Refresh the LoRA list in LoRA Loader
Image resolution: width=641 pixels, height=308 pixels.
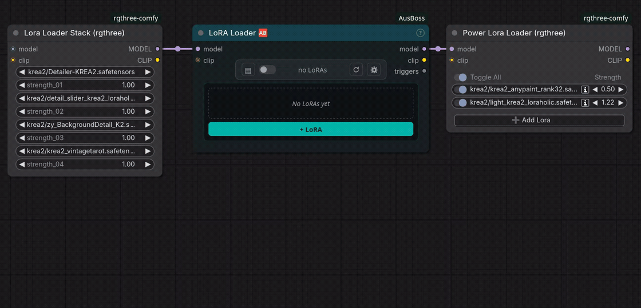point(356,70)
